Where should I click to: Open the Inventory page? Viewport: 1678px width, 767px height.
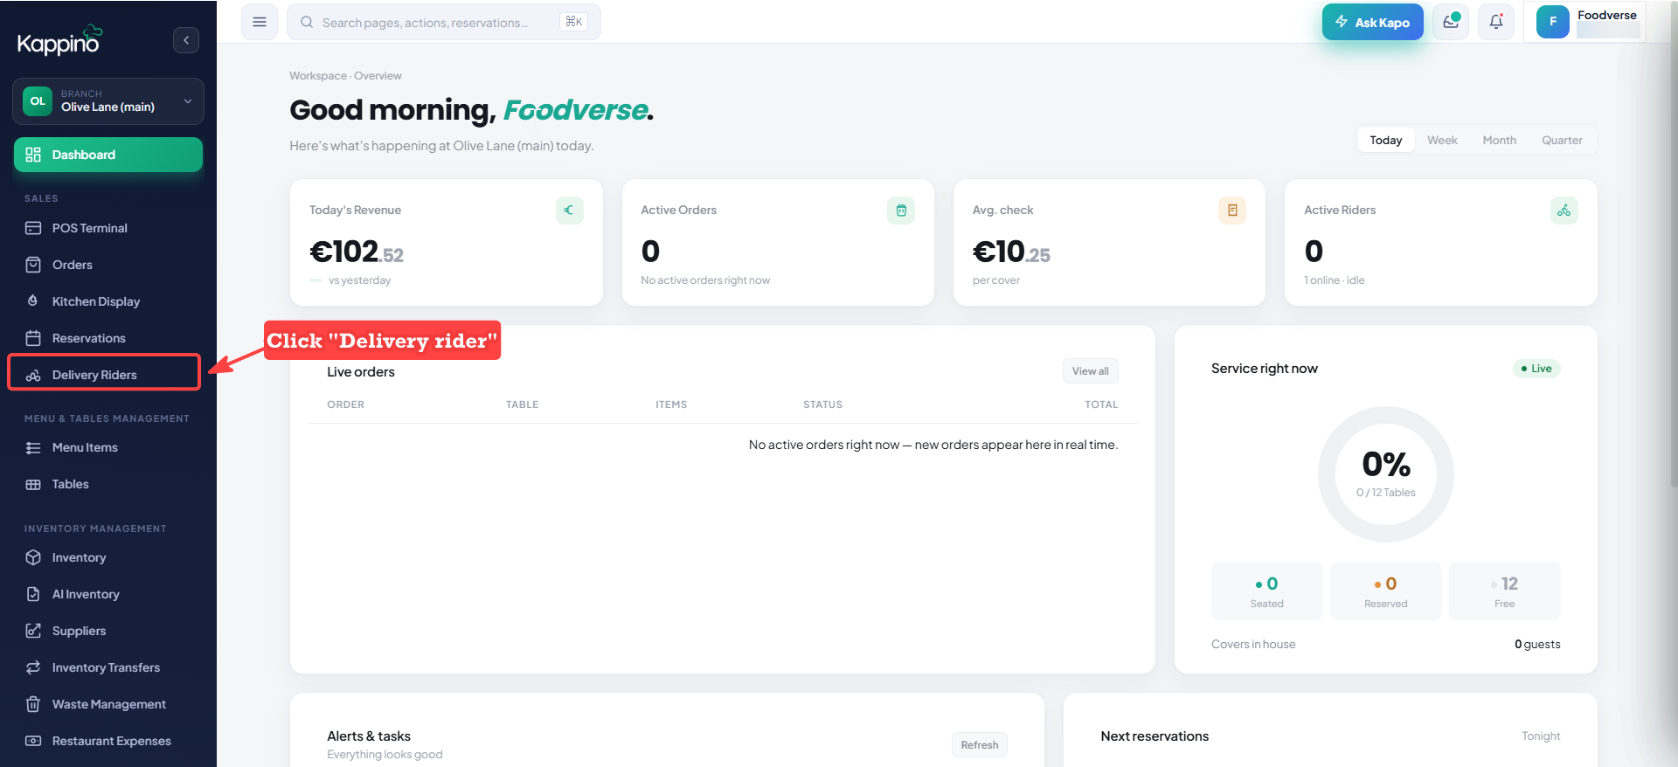[x=108, y=557]
